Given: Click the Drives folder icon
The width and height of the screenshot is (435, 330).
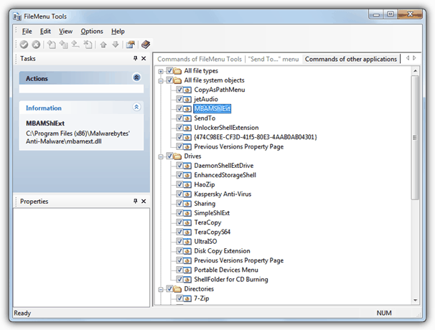Looking at the screenshot, I should click(177, 156).
